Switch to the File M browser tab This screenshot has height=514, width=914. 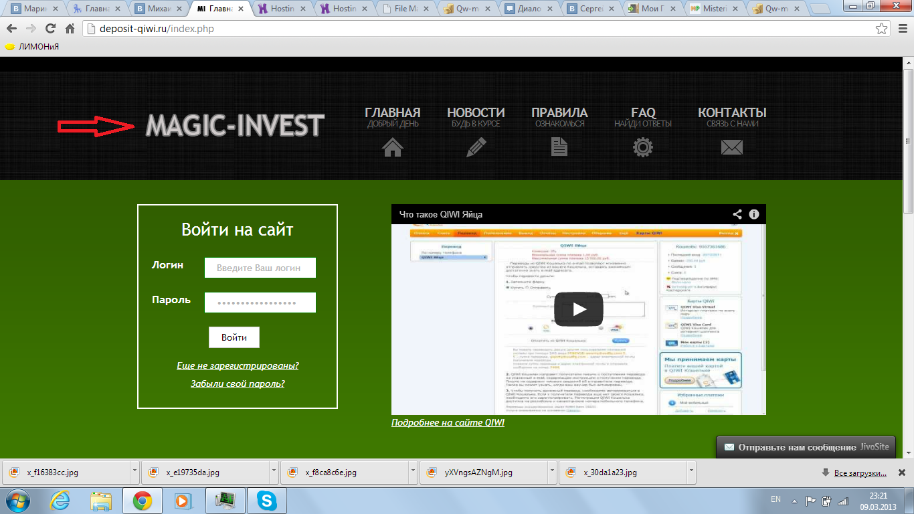pyautogui.click(x=407, y=9)
